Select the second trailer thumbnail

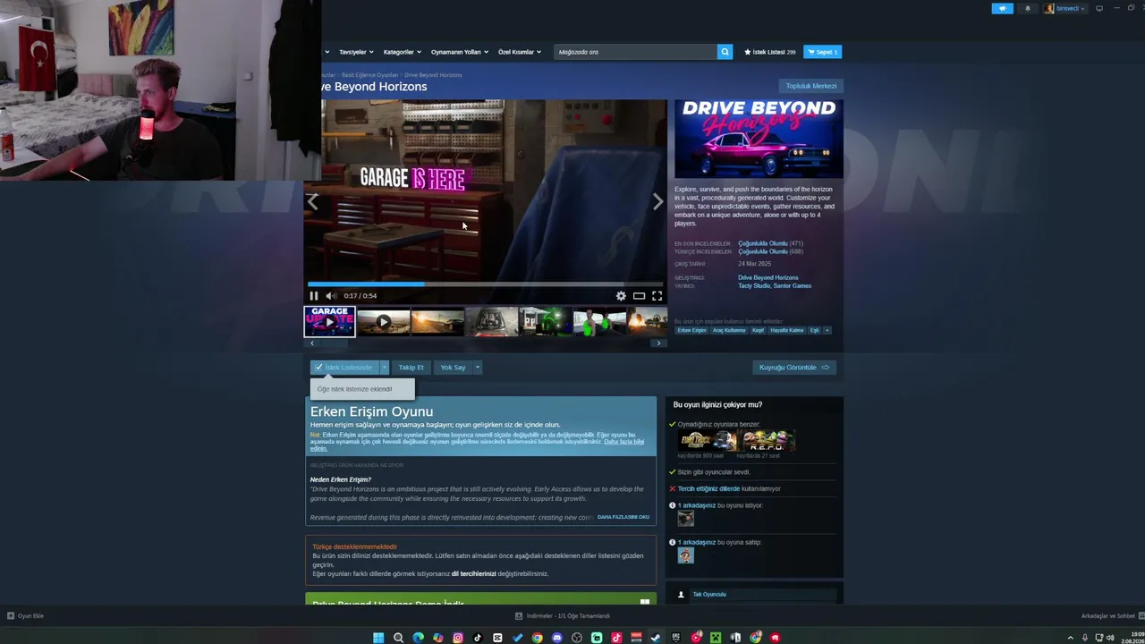pos(383,322)
